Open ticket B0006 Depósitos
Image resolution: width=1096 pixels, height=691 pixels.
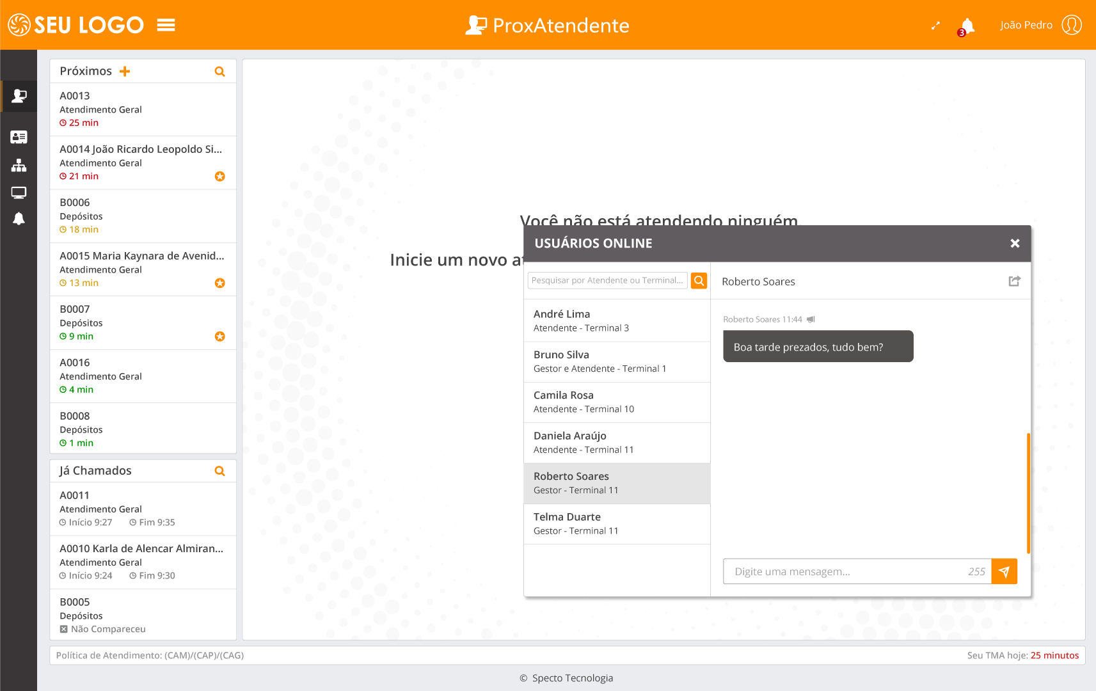pyautogui.click(x=143, y=216)
